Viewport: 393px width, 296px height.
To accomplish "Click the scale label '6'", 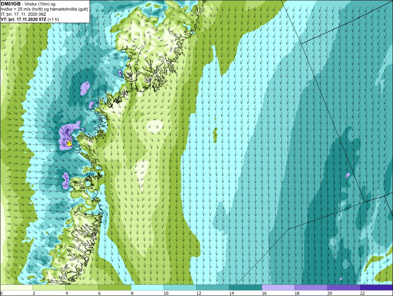I will pyautogui.click(x=99, y=294).
